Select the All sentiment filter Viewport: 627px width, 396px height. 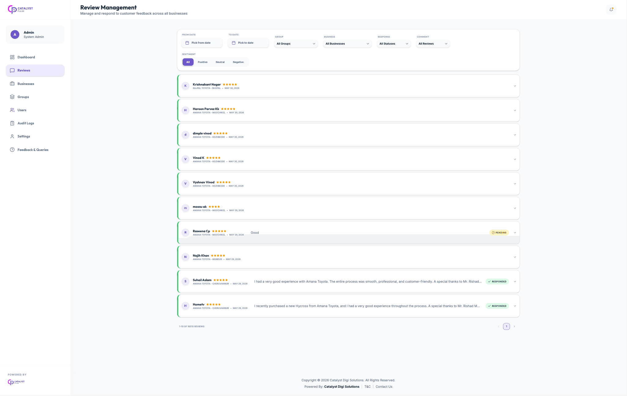(x=188, y=62)
